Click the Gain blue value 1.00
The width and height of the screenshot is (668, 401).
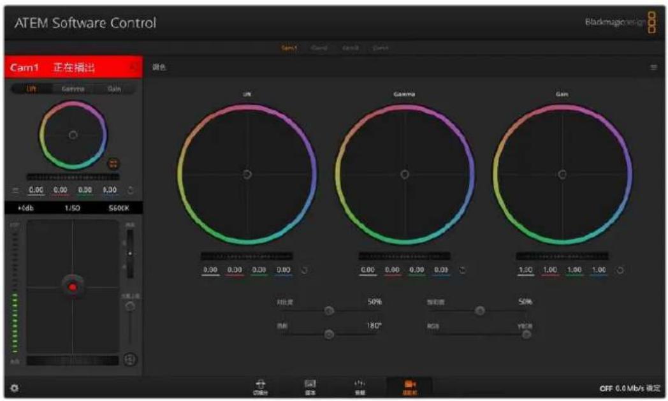(x=599, y=270)
